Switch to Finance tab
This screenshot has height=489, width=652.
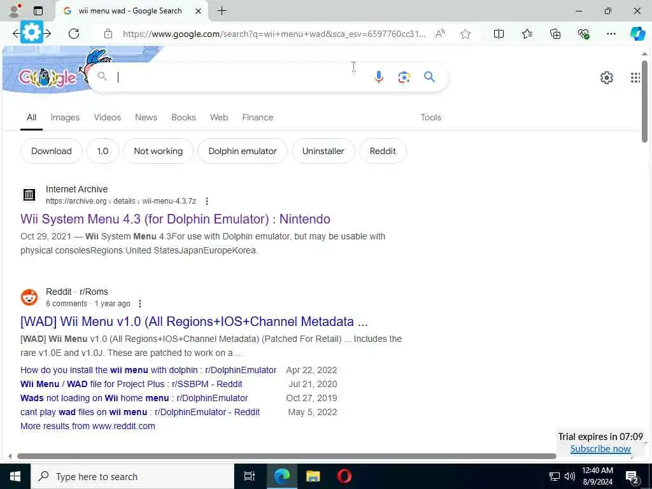[x=257, y=117]
